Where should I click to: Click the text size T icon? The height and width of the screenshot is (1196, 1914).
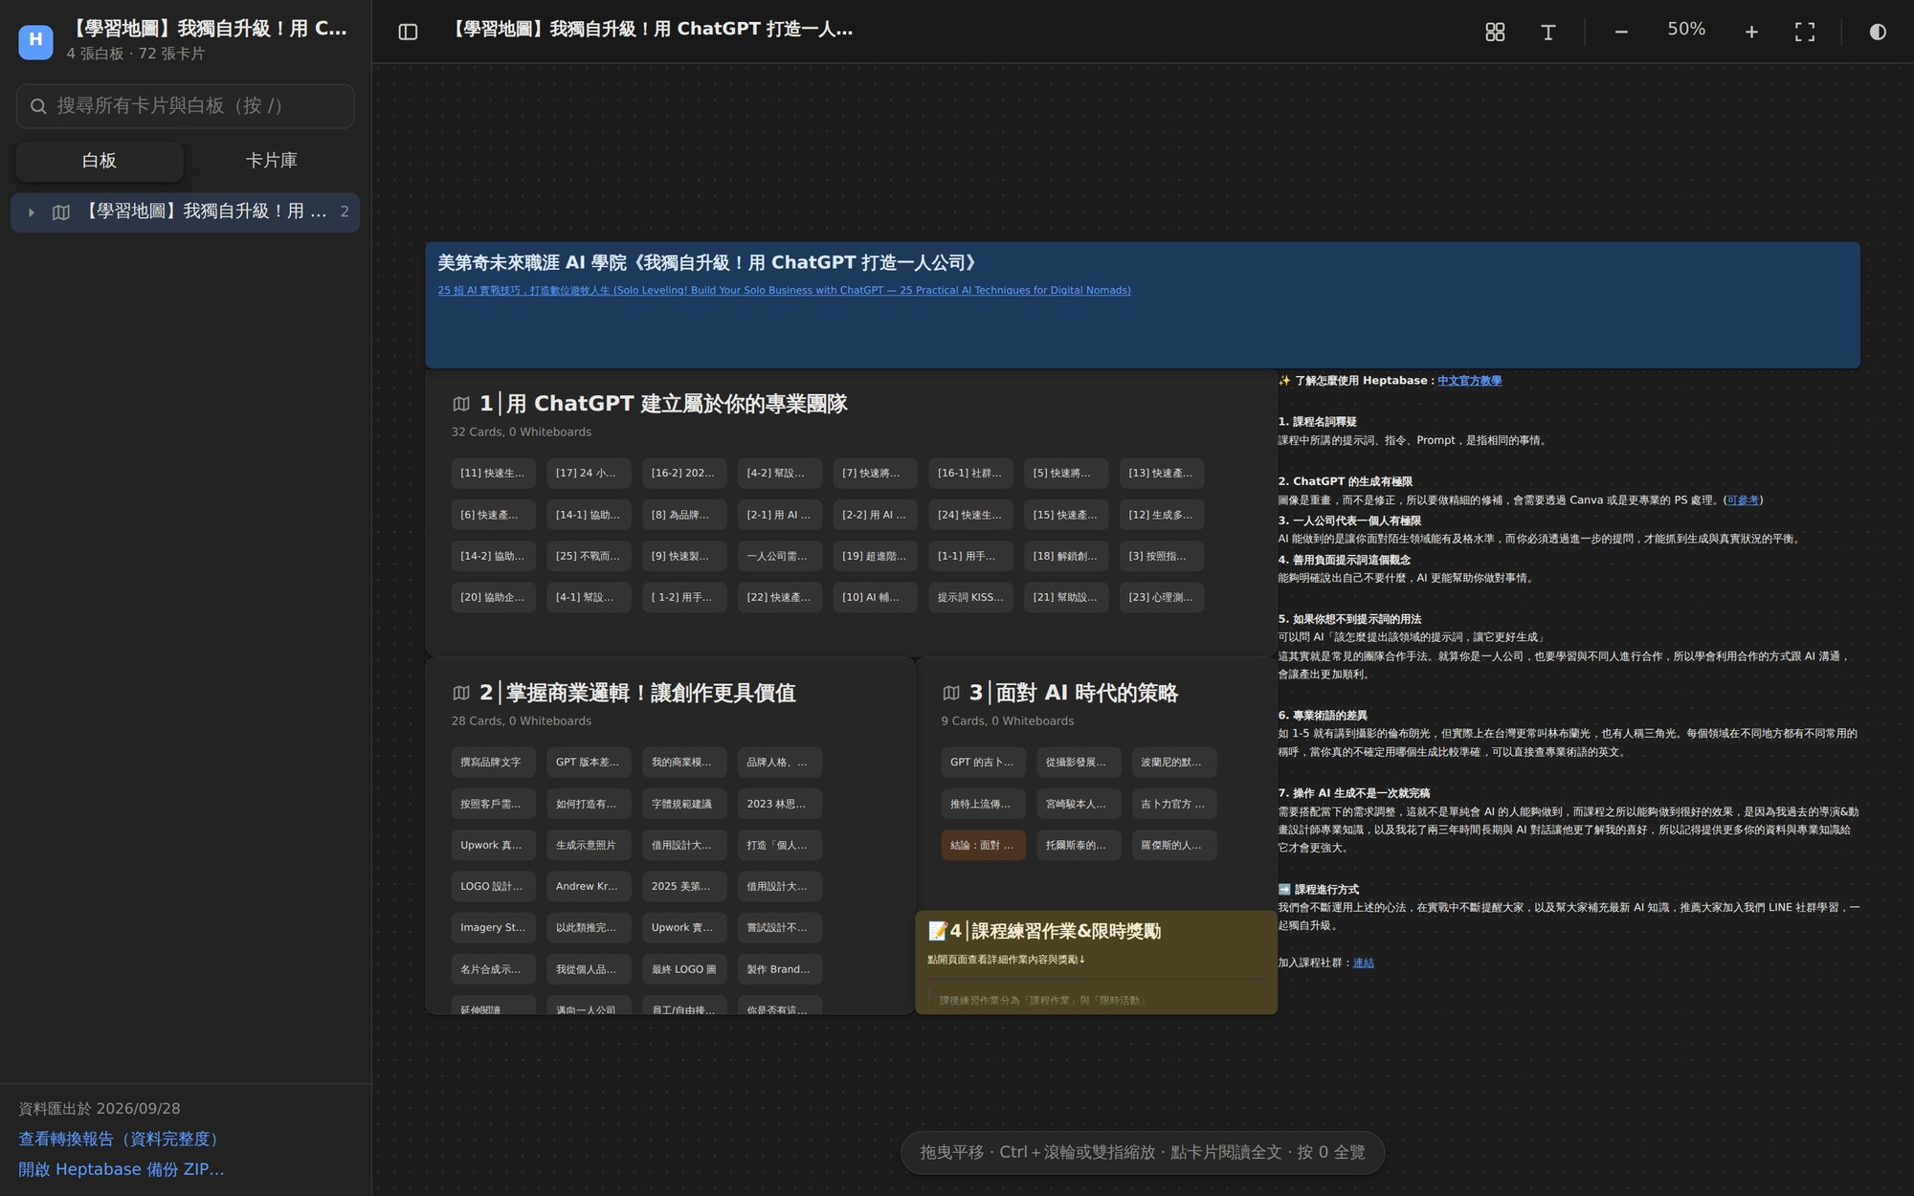click(1547, 32)
